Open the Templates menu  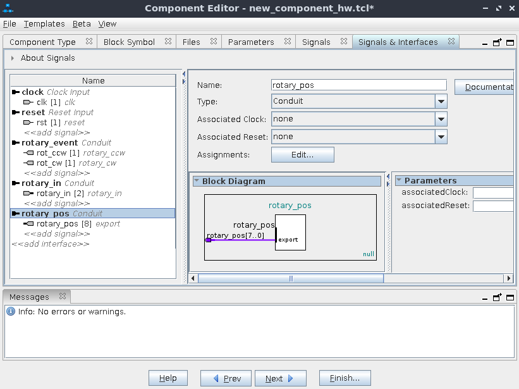coord(44,24)
